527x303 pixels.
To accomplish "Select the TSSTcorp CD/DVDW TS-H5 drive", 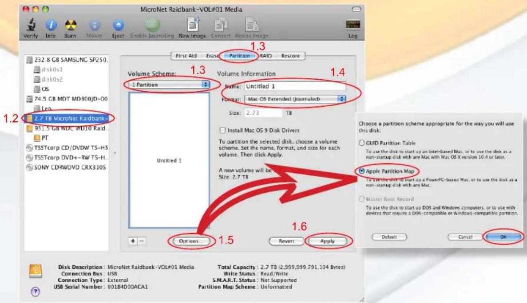I will click(x=67, y=148).
